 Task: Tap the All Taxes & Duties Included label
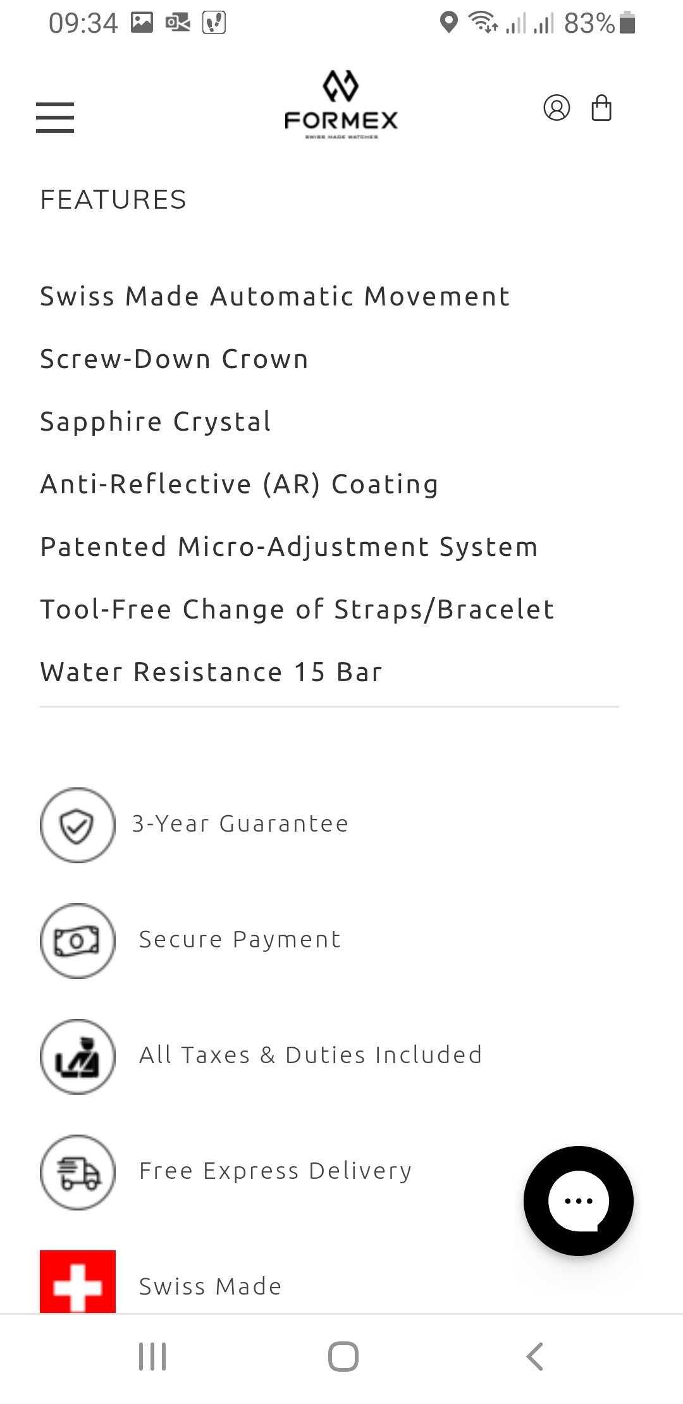click(311, 1056)
